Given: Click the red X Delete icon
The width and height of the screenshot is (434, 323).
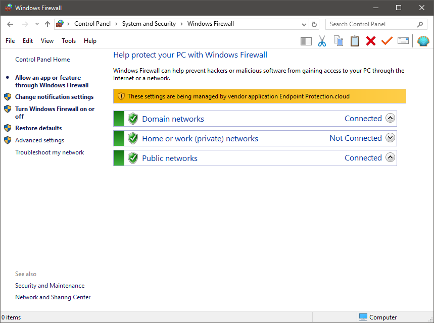Looking at the screenshot, I should (371, 41).
